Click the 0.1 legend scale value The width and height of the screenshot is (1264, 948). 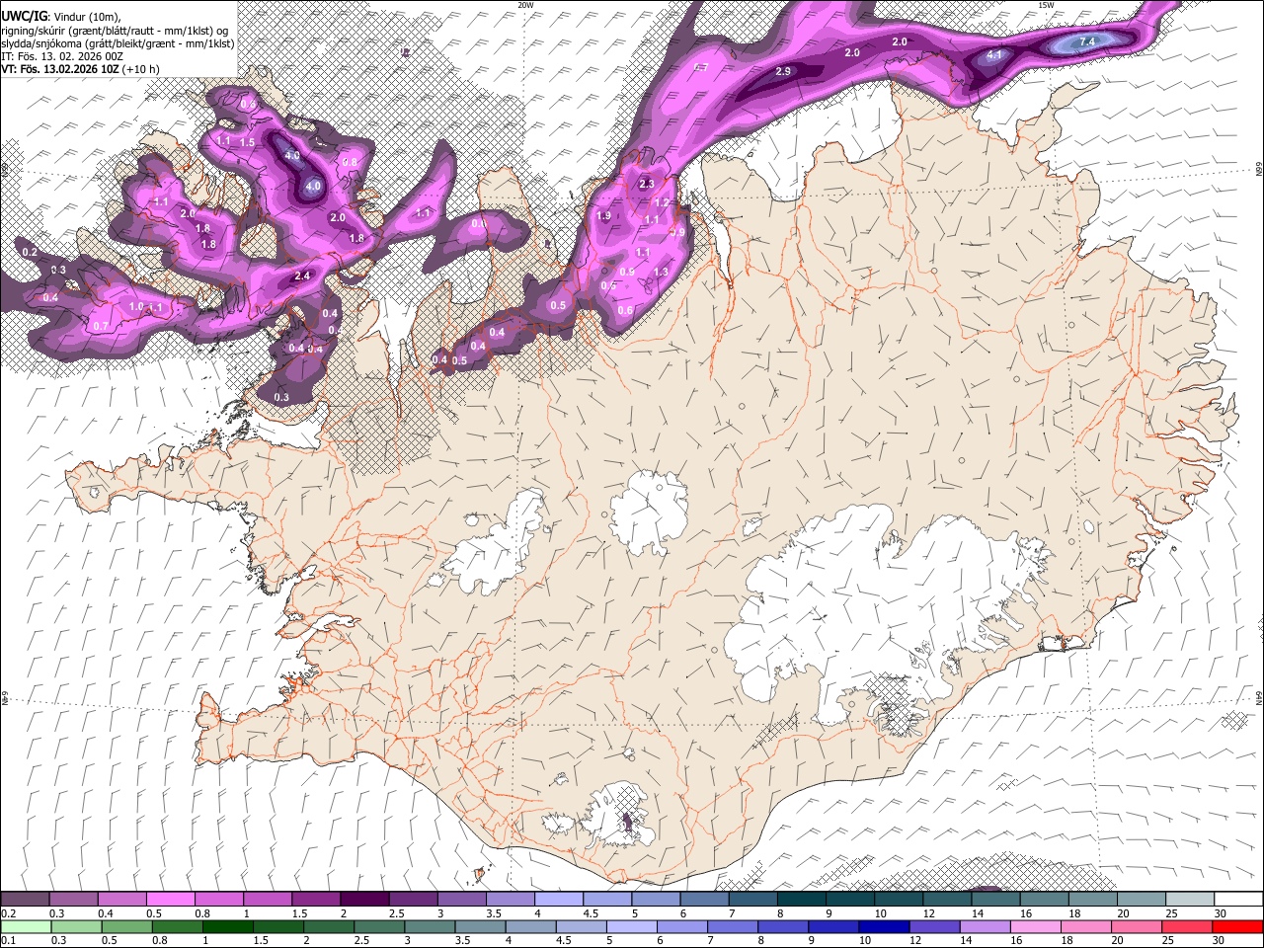[x=8, y=941]
